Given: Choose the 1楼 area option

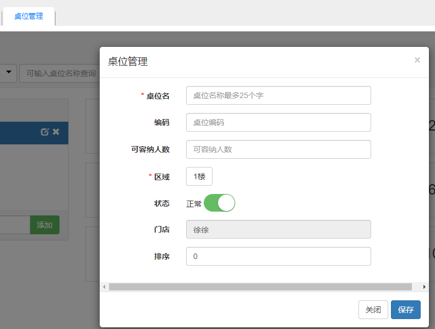Looking at the screenshot, I should [199, 176].
